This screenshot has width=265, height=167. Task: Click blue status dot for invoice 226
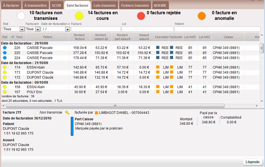tap(4, 48)
